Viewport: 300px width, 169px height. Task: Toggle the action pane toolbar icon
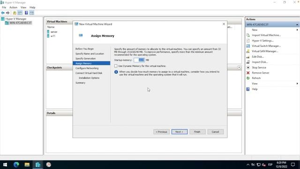click(x=32, y=13)
